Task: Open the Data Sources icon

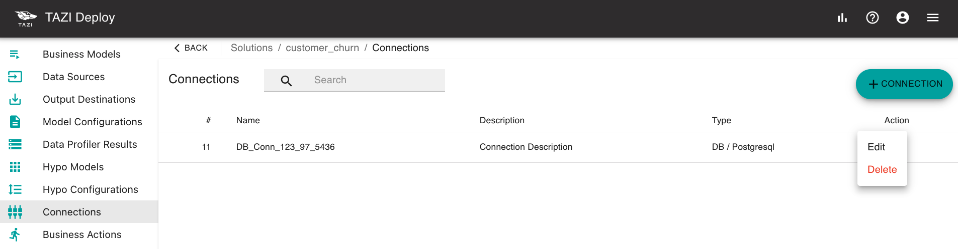Action: [15, 77]
